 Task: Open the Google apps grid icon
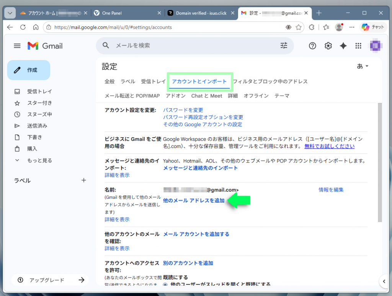358,46
